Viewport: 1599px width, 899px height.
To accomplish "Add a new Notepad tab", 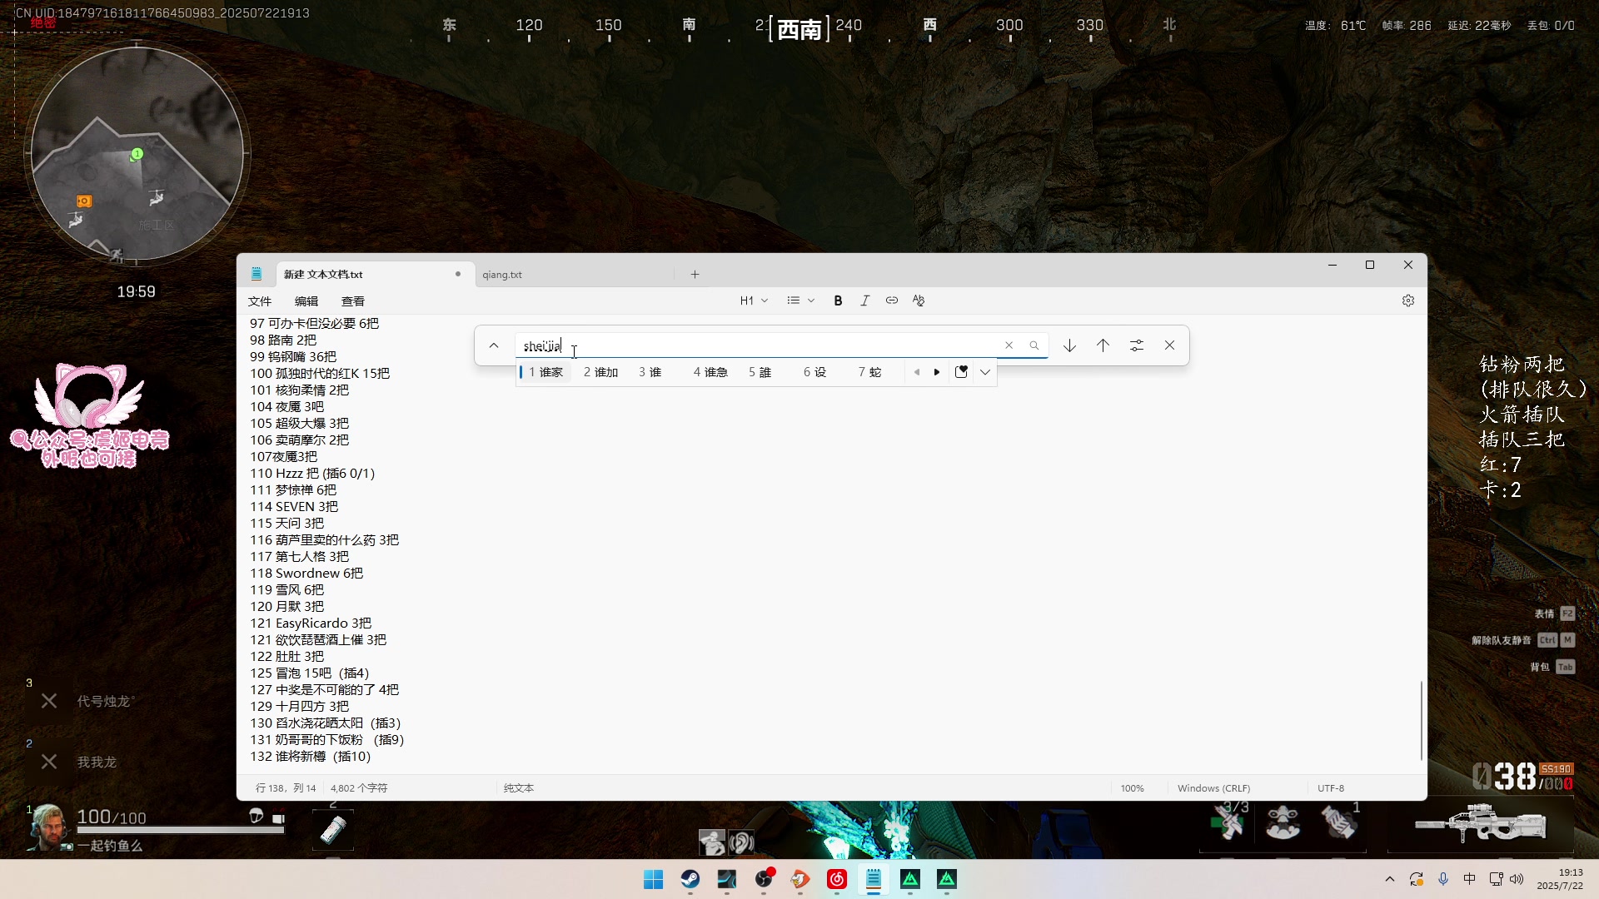I will coord(695,275).
